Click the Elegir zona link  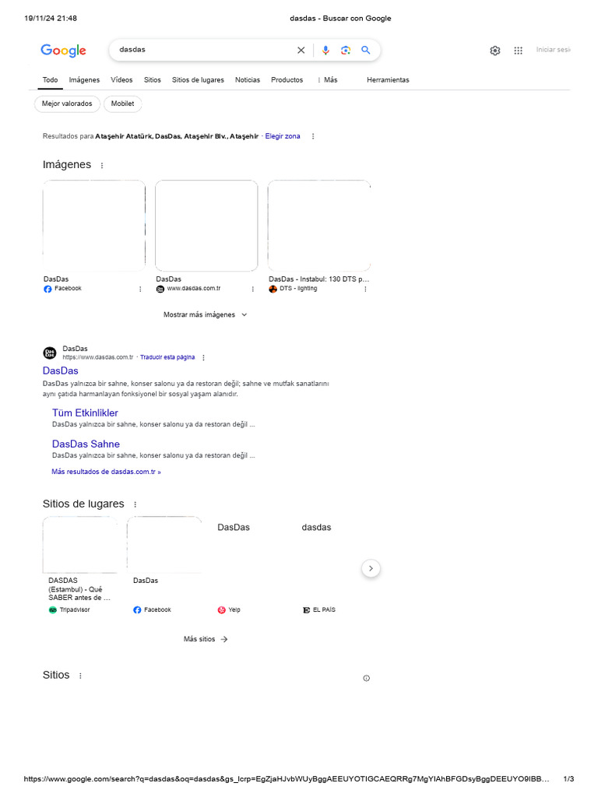[x=283, y=136]
